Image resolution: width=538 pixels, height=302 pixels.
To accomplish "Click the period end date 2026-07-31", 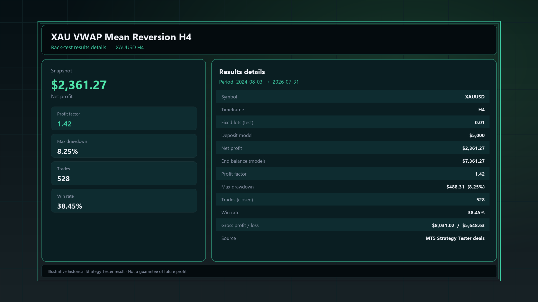I will (x=286, y=82).
